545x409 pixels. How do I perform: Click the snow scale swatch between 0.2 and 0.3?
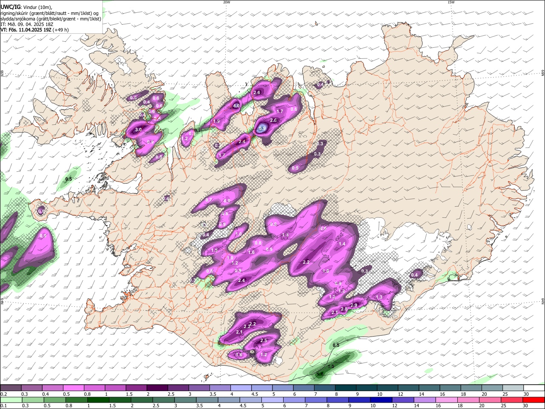point(11,388)
